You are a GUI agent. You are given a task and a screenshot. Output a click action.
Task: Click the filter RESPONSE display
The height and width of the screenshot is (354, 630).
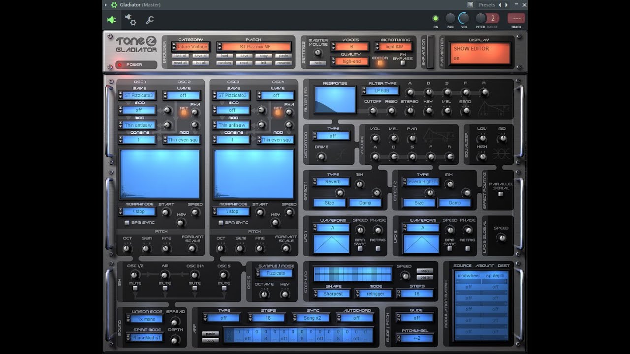335,100
